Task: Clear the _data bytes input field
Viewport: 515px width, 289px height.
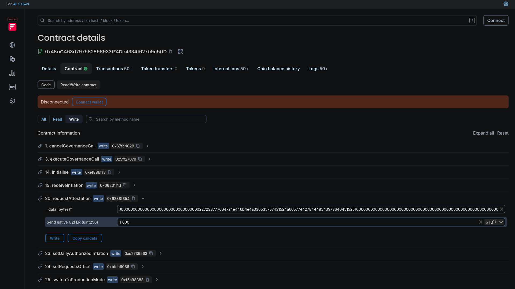Action: 501,209
